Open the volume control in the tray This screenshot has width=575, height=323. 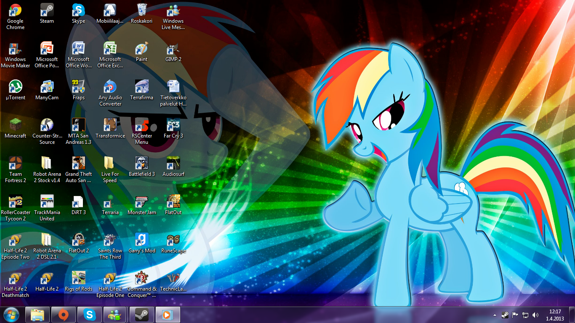click(x=535, y=315)
